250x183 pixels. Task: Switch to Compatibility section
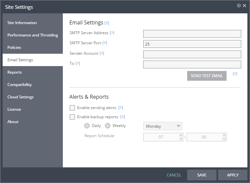pos(33,85)
